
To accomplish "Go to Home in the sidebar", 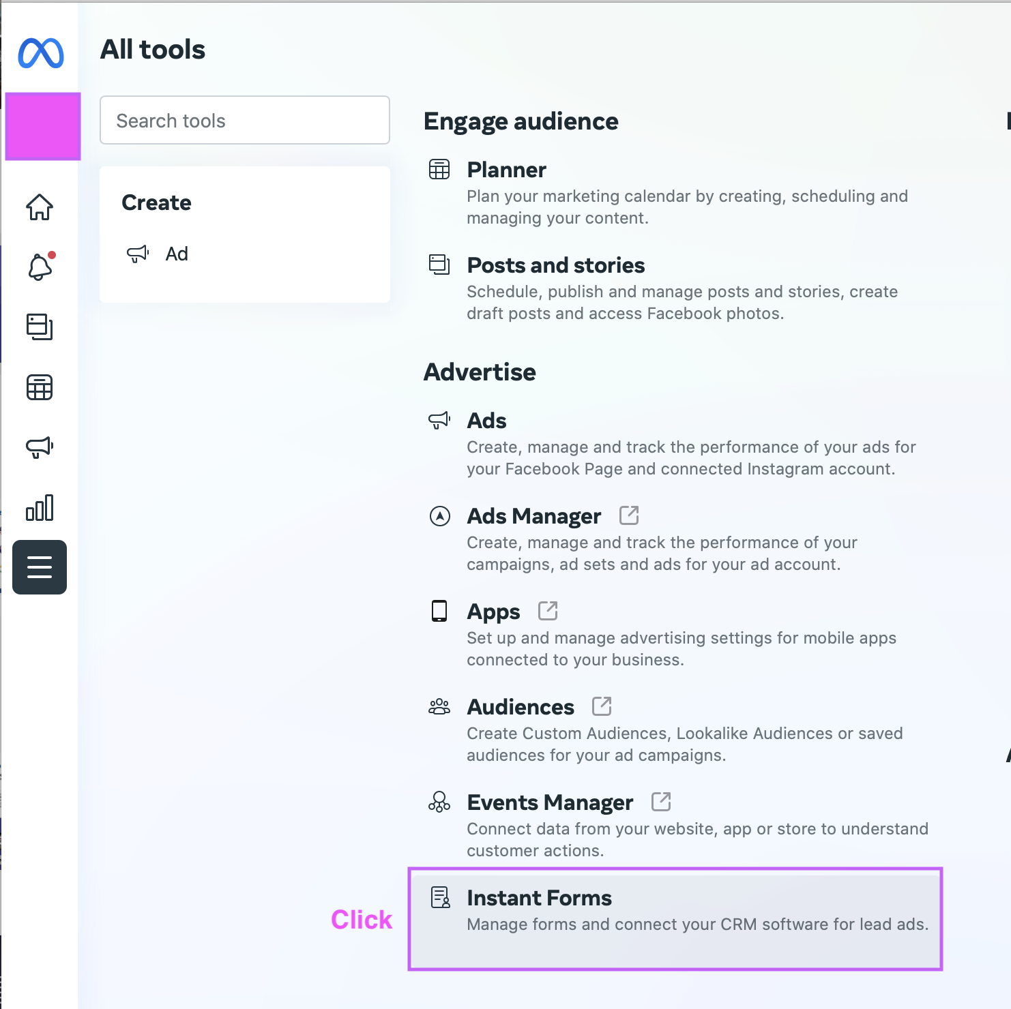I will (x=40, y=207).
